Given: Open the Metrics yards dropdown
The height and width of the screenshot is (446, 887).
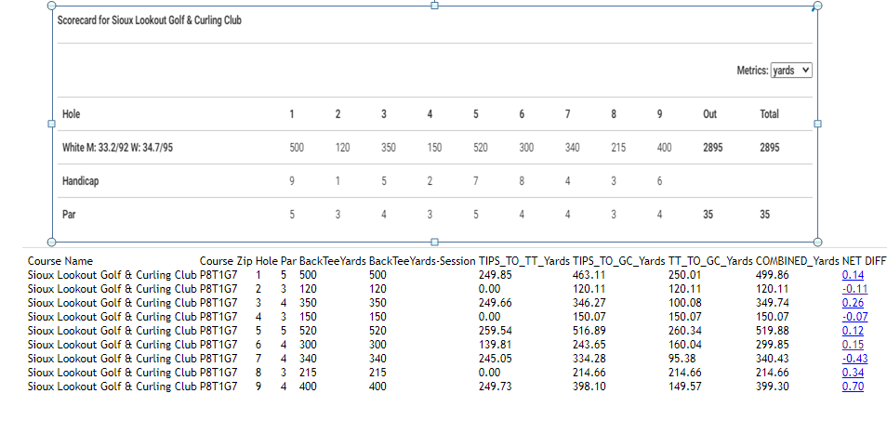Looking at the screenshot, I should [x=791, y=70].
